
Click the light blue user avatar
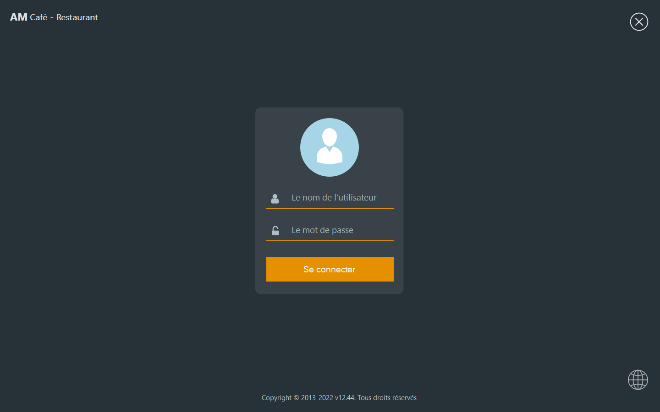[330, 147]
